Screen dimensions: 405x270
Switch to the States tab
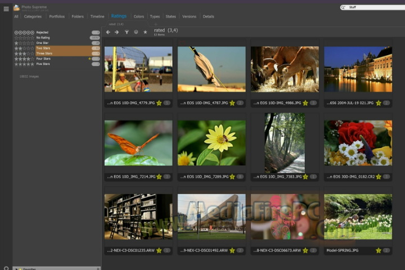click(171, 16)
